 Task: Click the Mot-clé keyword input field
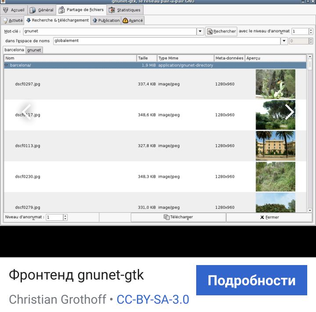(x=110, y=31)
